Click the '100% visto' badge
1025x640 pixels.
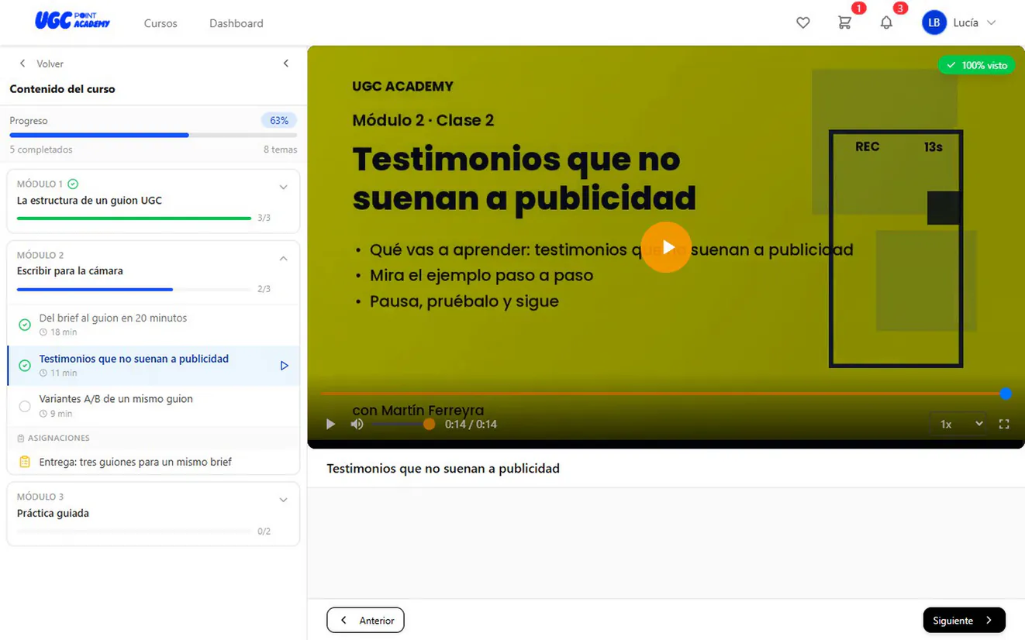(976, 65)
